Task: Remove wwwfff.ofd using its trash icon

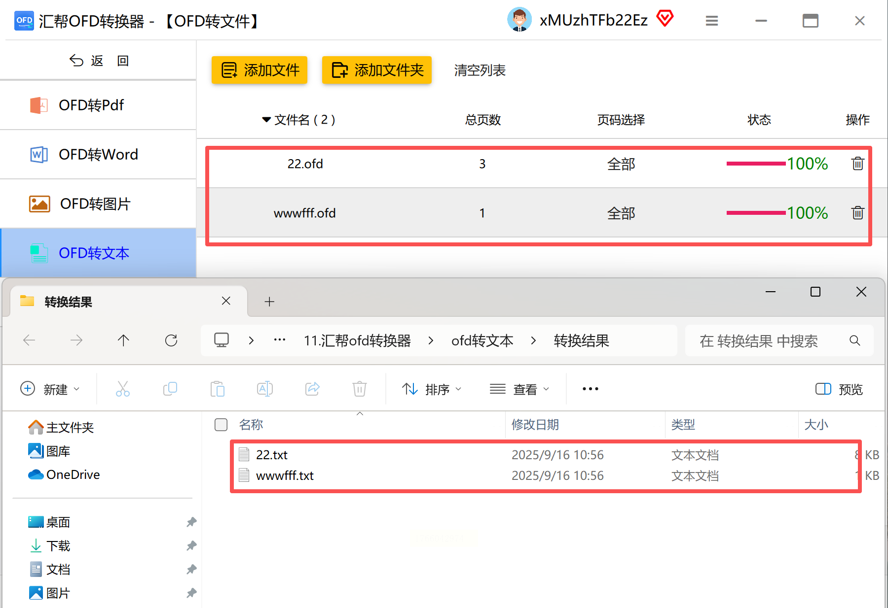Action: click(x=857, y=213)
